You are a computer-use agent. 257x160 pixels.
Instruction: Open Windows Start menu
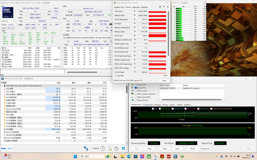pyautogui.click(x=75, y=157)
